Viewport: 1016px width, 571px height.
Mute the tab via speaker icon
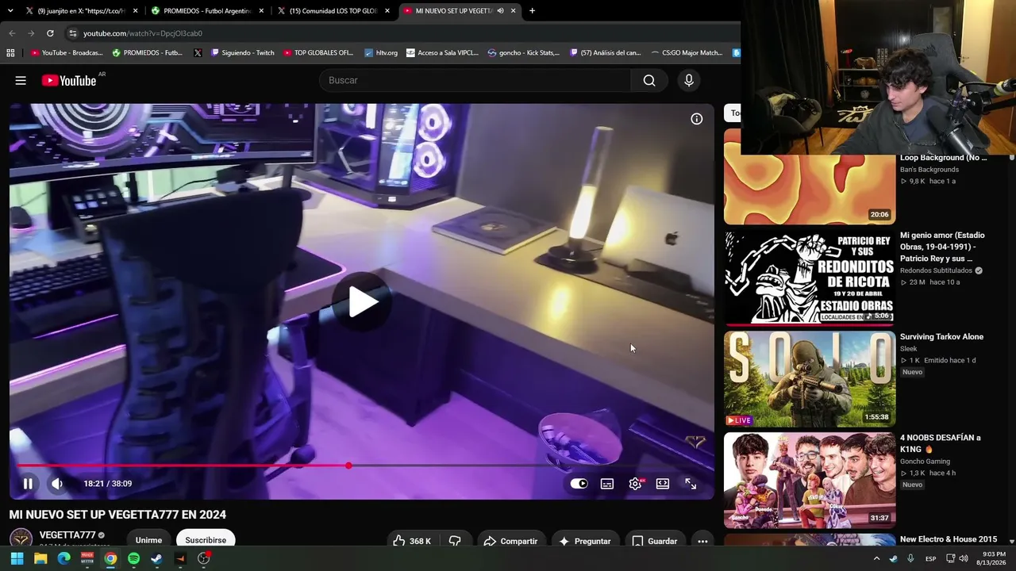coord(500,11)
